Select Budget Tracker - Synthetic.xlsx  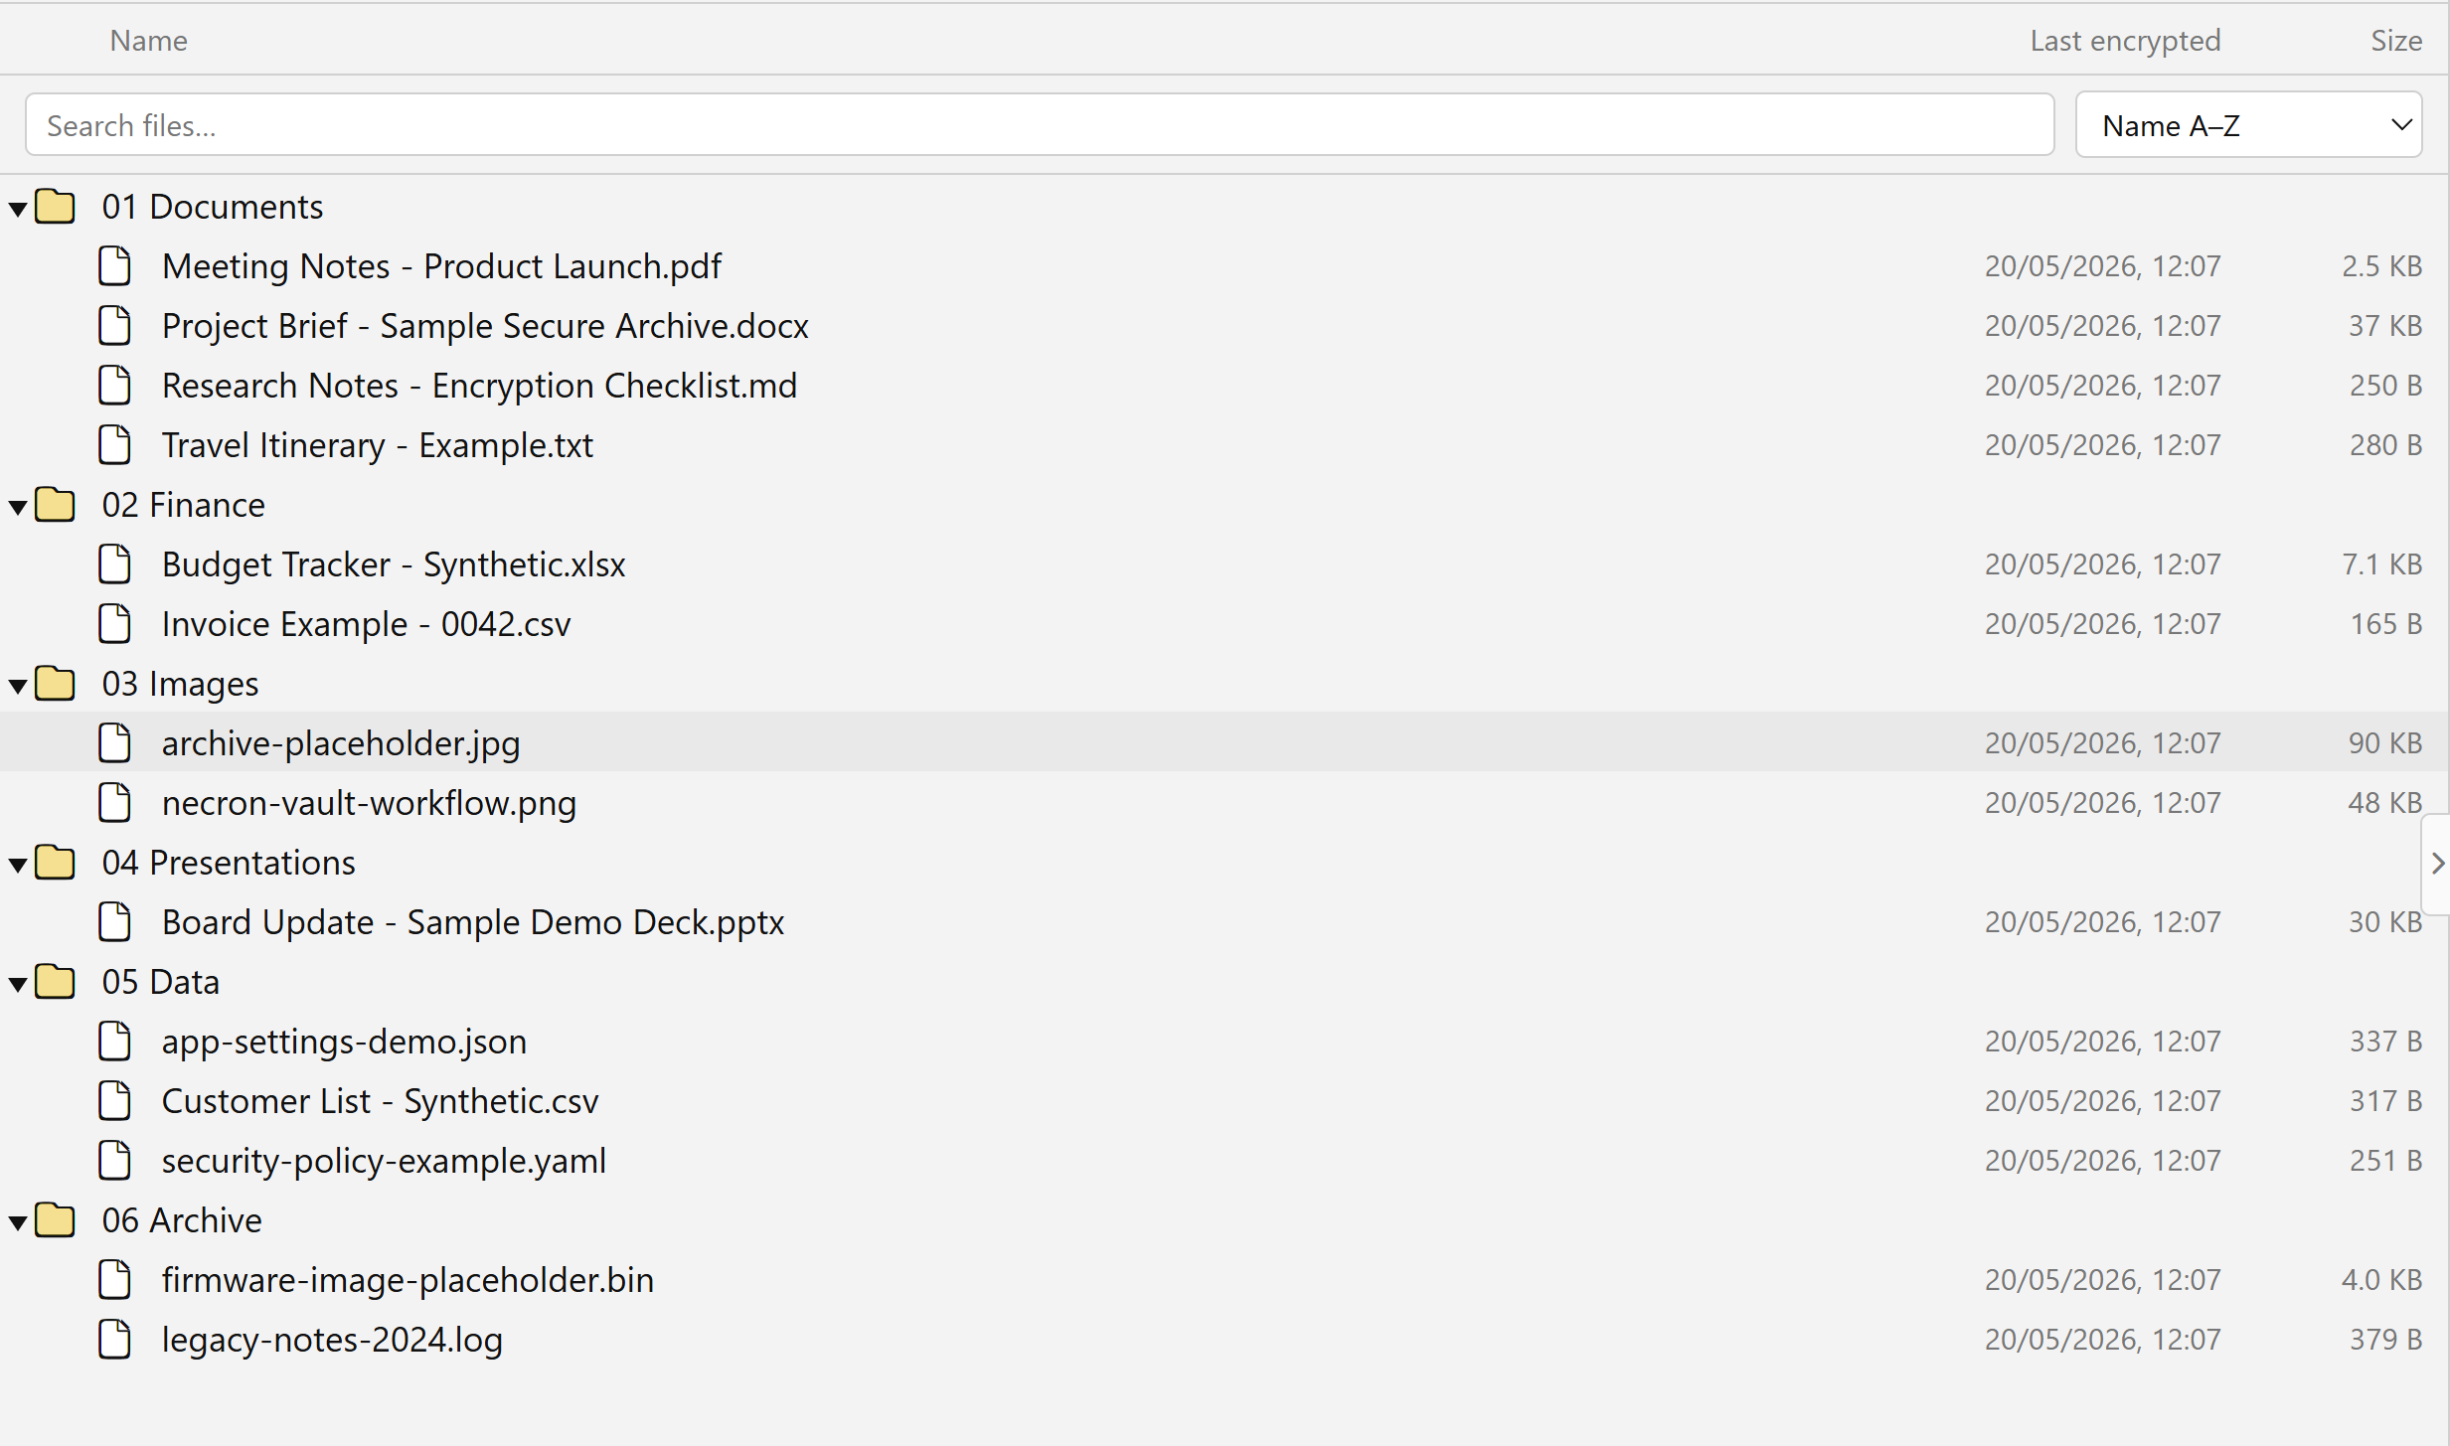tap(394, 564)
